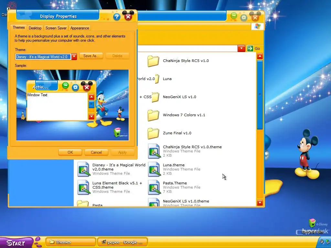Open the Start menu
This screenshot has height=248, width=331.
coord(17,243)
